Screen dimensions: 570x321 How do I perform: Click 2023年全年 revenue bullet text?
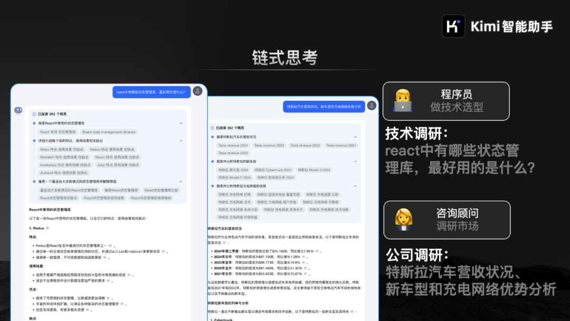[x=257, y=262]
